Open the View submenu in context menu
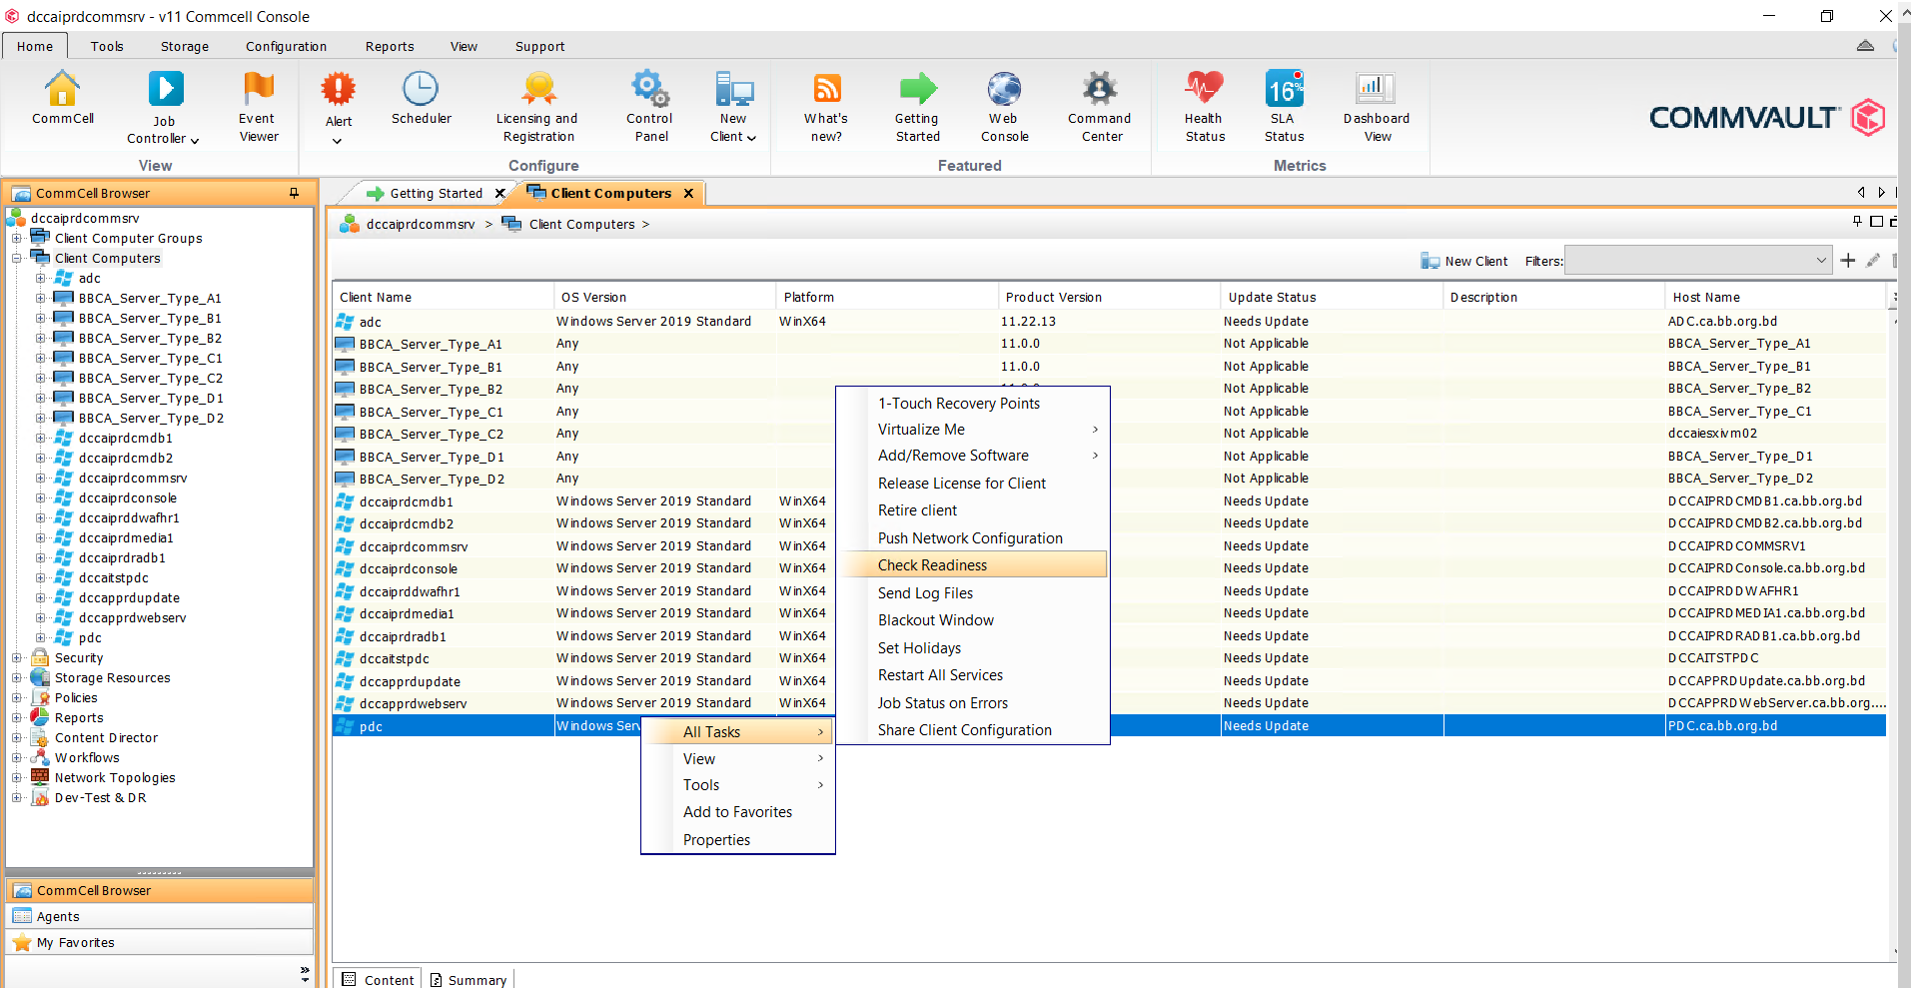This screenshot has height=988, width=1911. pos(738,759)
